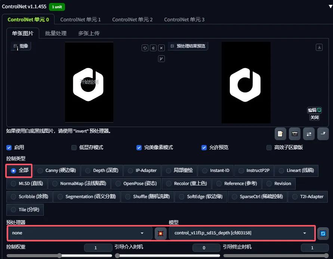Open the control_v11f1p_sd15_depth model dropdown

coord(241,233)
